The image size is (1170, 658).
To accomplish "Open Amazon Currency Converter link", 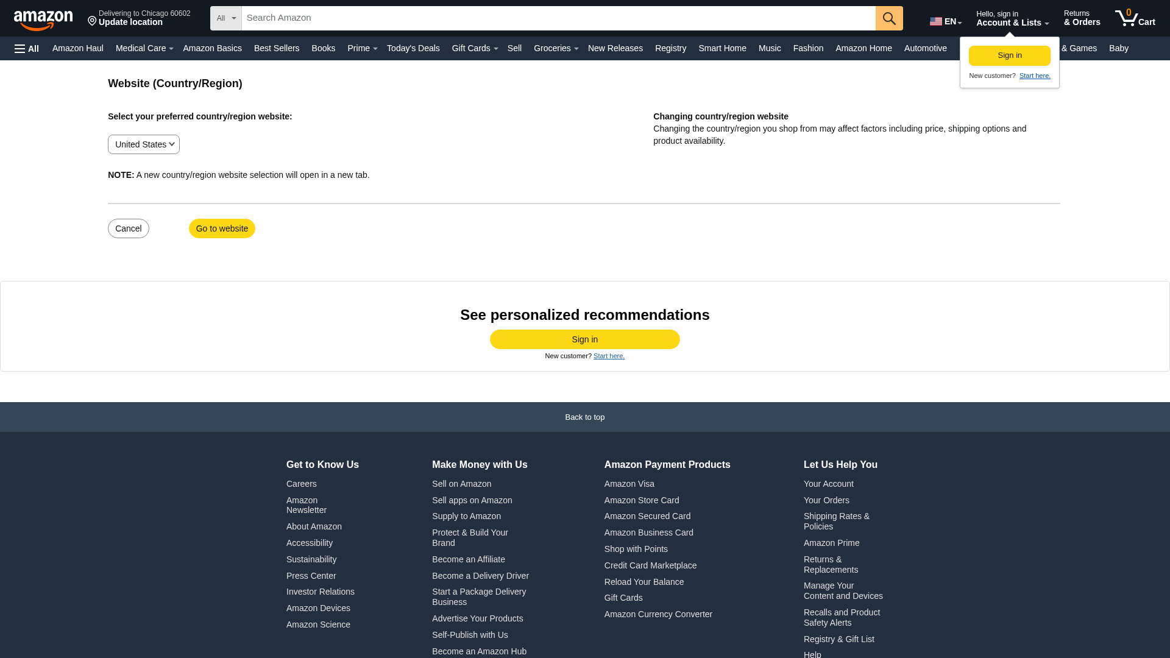I will pyautogui.click(x=658, y=614).
